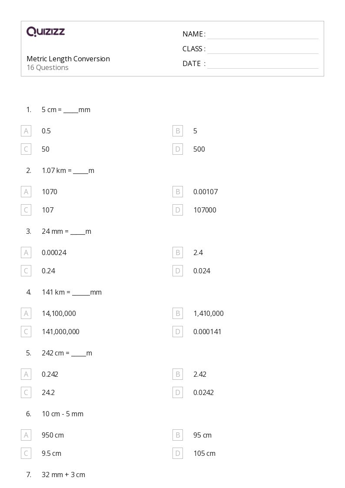Click the DATE input line
Image resolution: width=345 pixels, height=488 pixels.
click(262, 64)
